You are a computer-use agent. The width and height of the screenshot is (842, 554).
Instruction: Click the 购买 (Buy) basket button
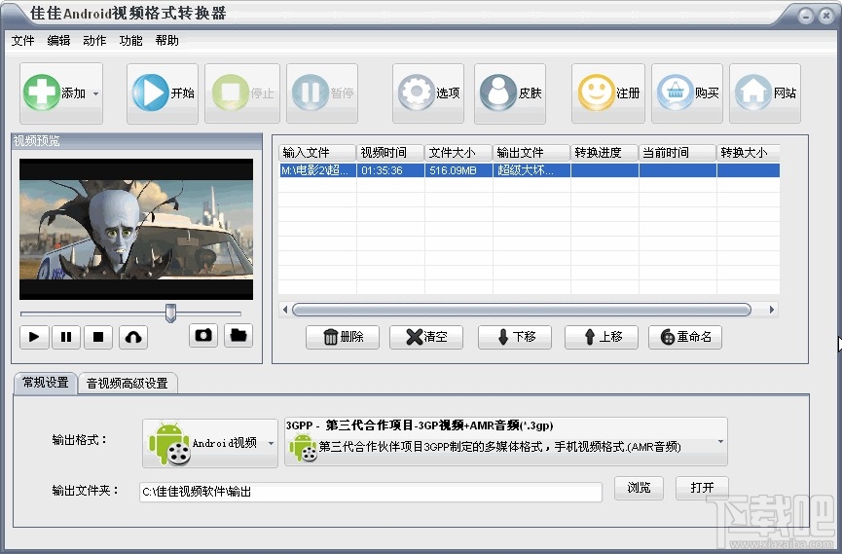tap(687, 92)
